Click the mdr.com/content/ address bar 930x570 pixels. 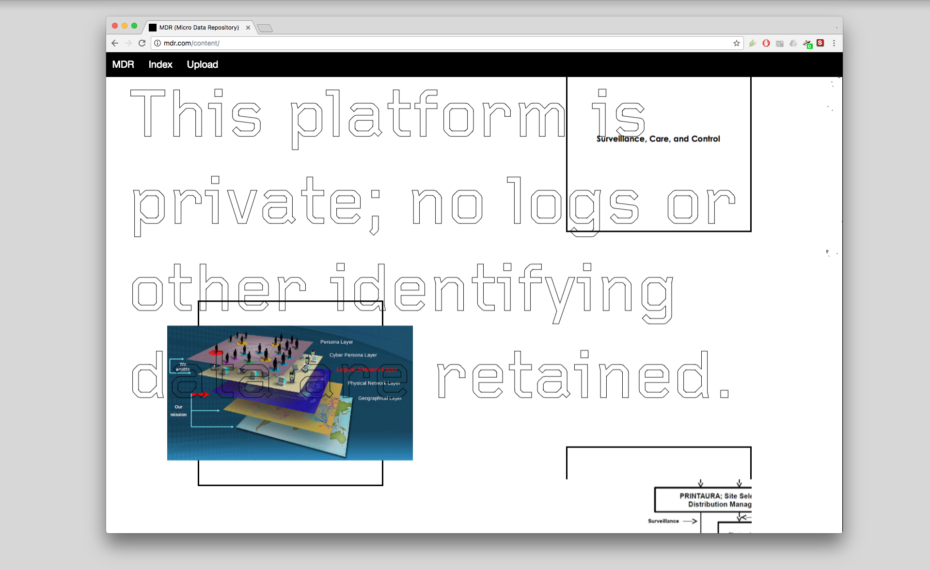(436, 43)
